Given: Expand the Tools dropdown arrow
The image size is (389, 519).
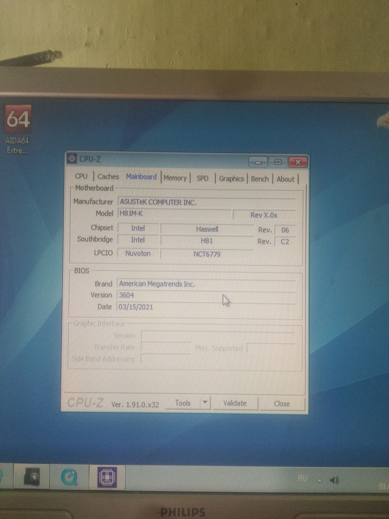Looking at the screenshot, I should click(205, 402).
